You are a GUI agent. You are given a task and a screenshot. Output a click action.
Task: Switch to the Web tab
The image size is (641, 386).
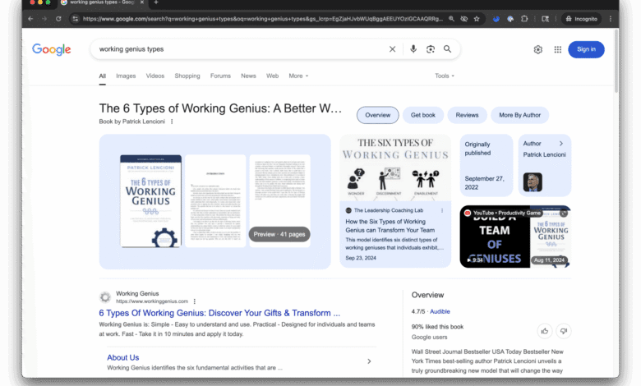pyautogui.click(x=272, y=76)
